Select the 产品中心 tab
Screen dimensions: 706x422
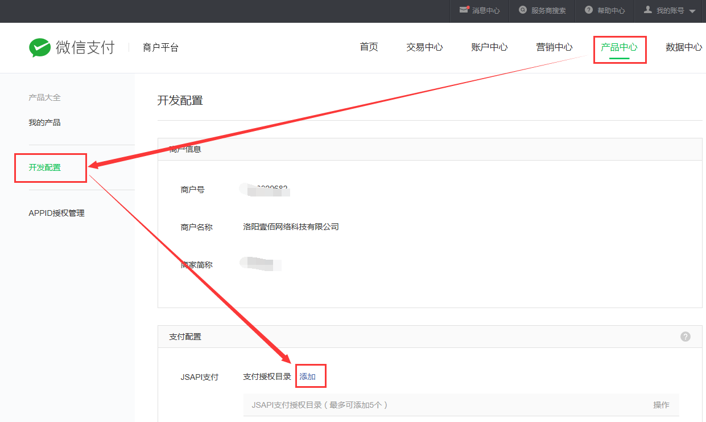pos(619,47)
